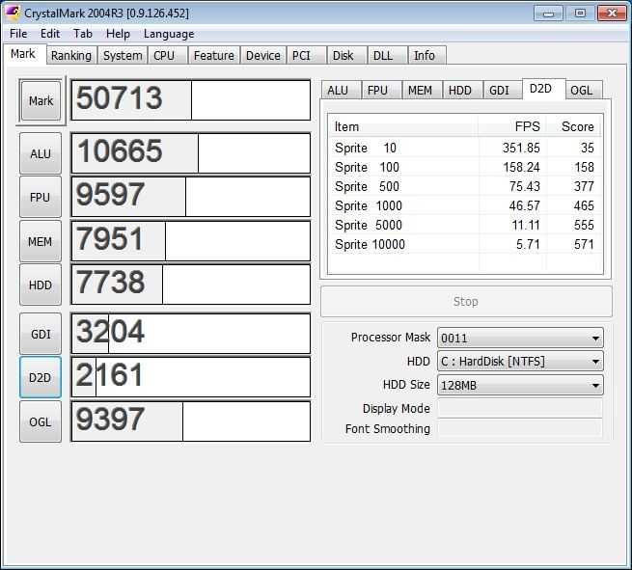Switch to the PCI tab

(306, 56)
